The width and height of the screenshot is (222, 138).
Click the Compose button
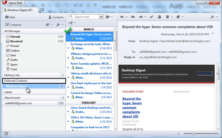[13, 24]
